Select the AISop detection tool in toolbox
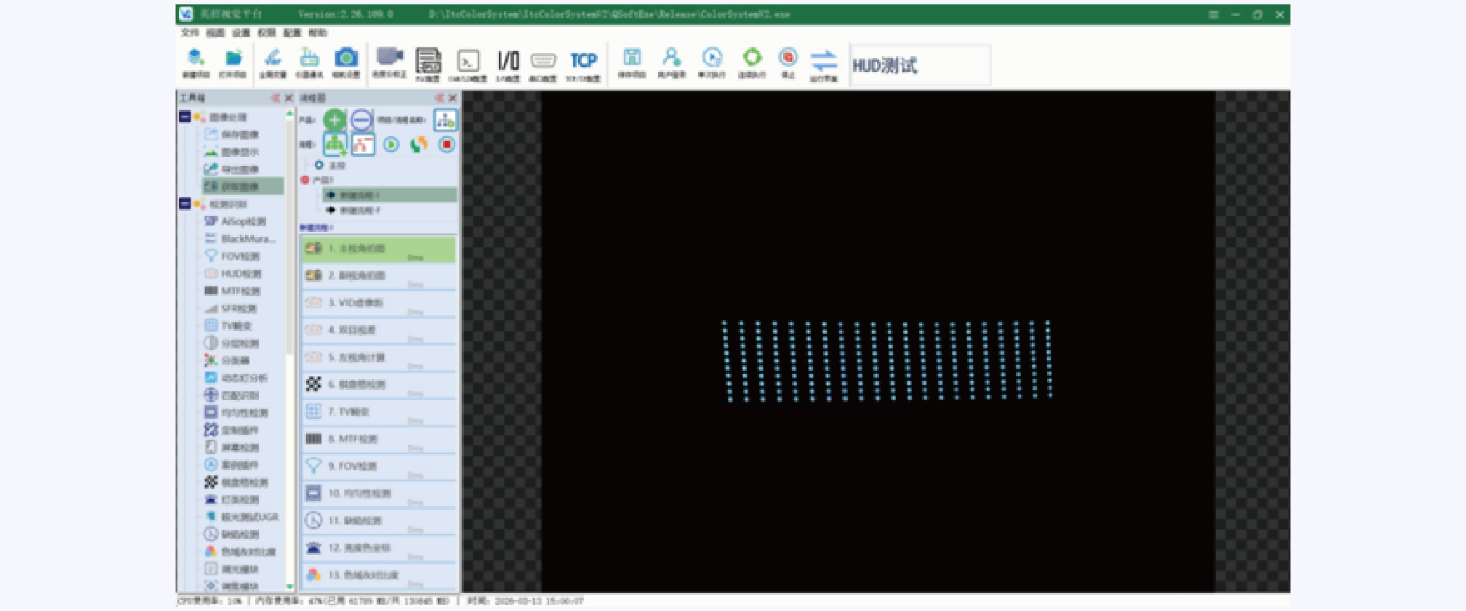This screenshot has width=1466, height=611. point(236,221)
